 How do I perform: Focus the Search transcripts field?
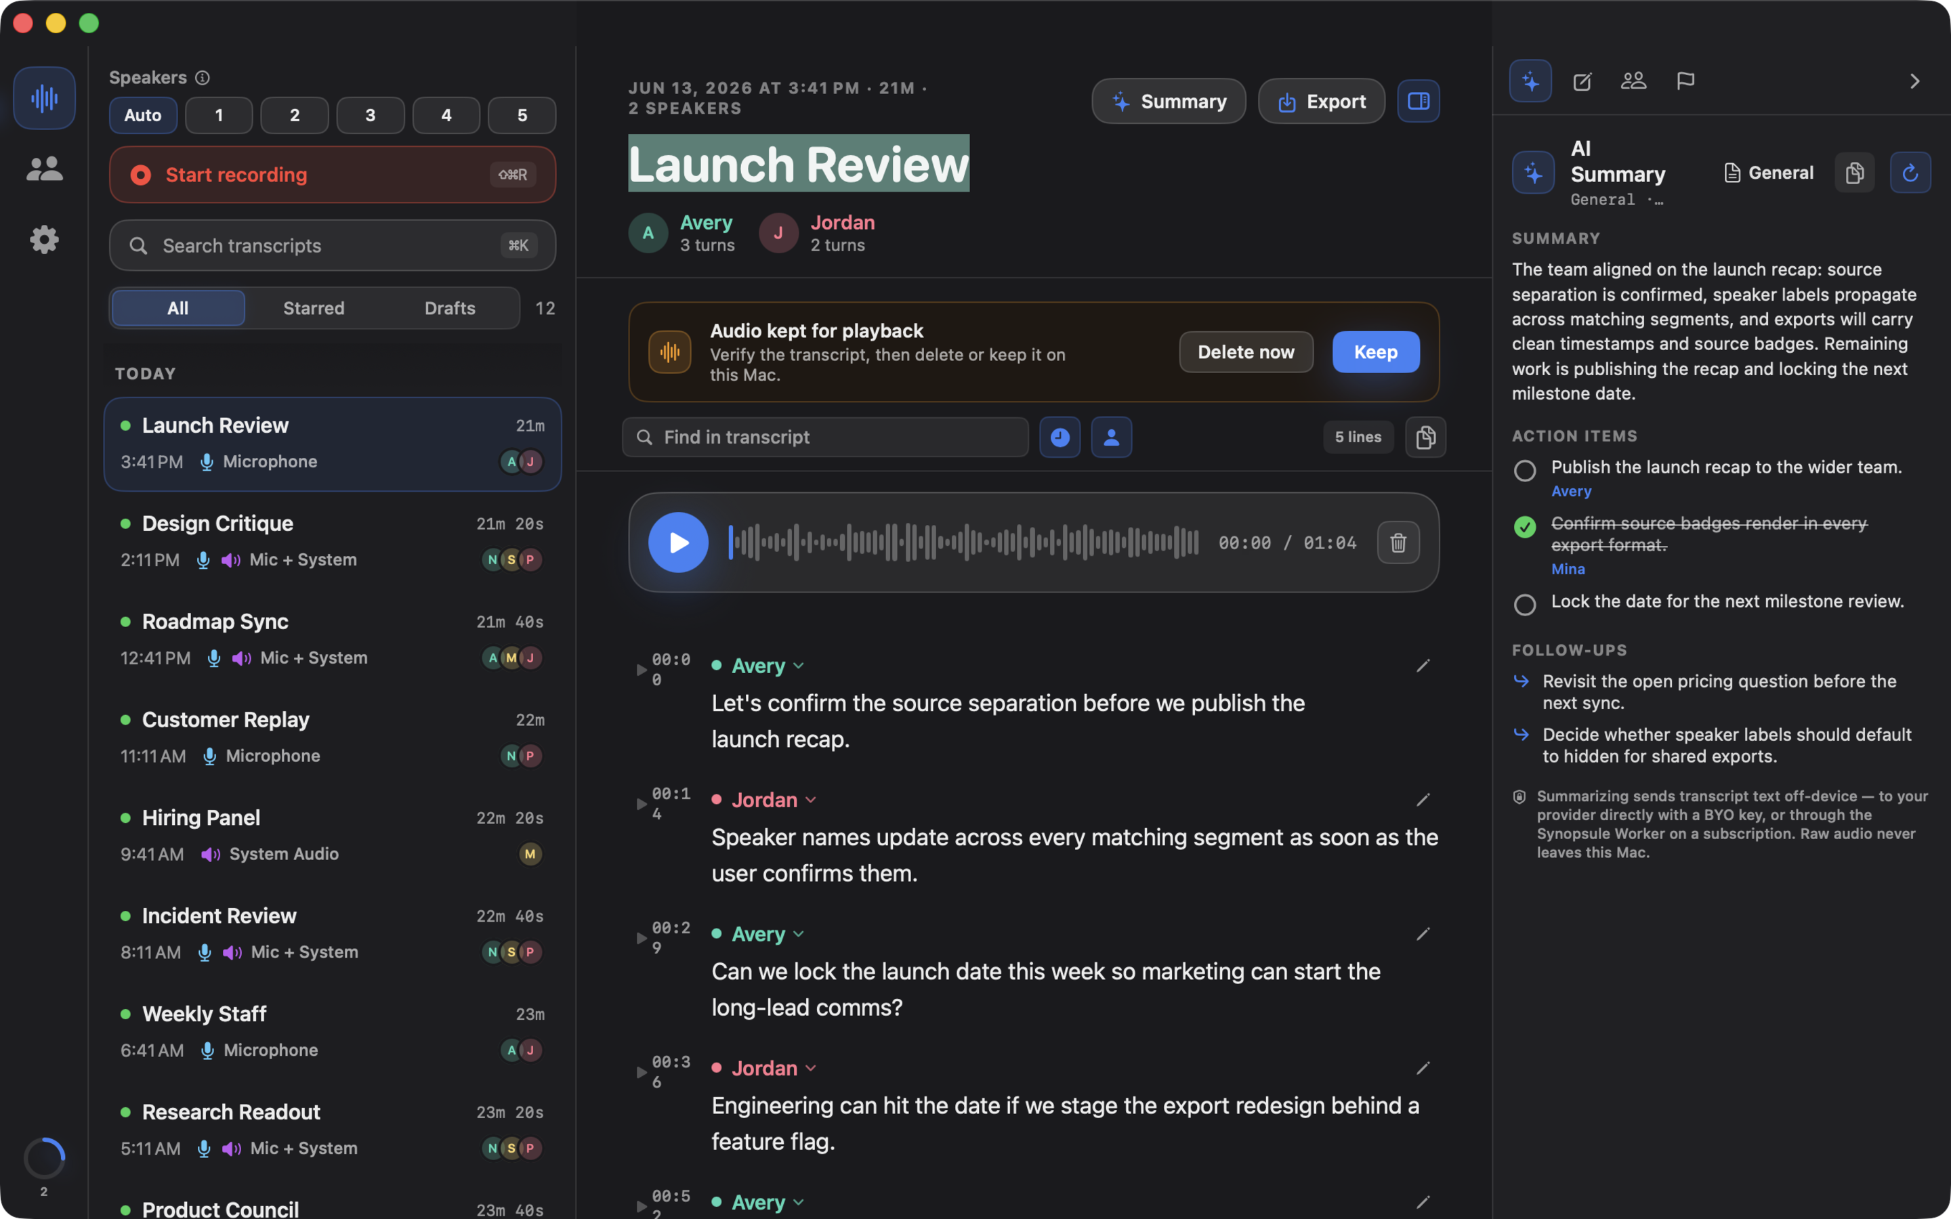(332, 245)
